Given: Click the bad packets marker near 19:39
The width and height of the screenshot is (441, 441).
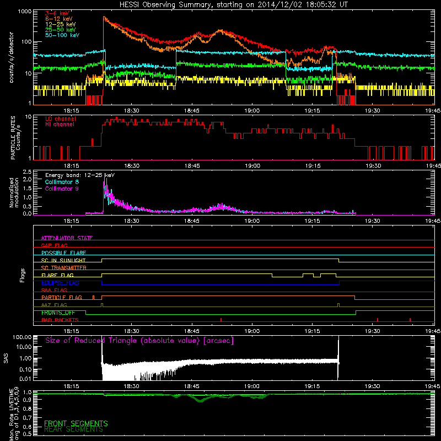Looking at the screenshot, I should click(x=410, y=320).
